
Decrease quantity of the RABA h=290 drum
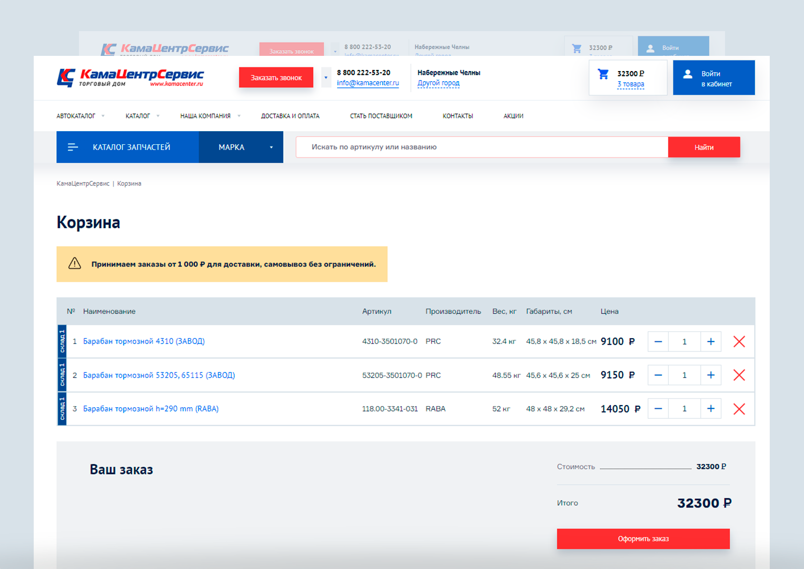[x=658, y=409]
